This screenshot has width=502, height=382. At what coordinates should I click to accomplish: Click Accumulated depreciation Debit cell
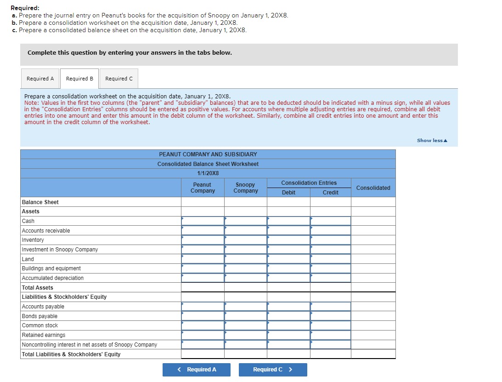(x=288, y=278)
